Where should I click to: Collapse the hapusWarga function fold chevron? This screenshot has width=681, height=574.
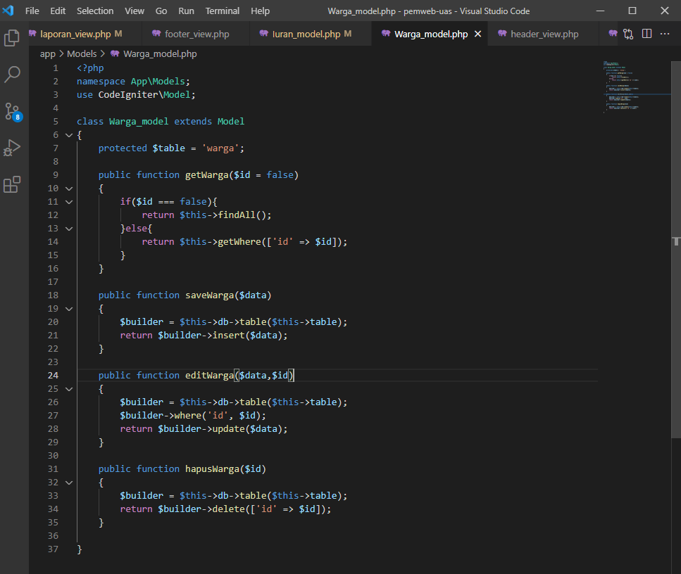pos(68,482)
